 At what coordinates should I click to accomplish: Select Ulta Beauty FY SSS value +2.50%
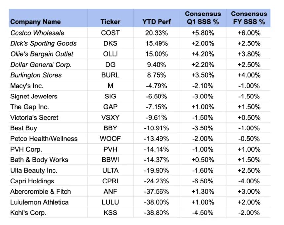click(248, 170)
